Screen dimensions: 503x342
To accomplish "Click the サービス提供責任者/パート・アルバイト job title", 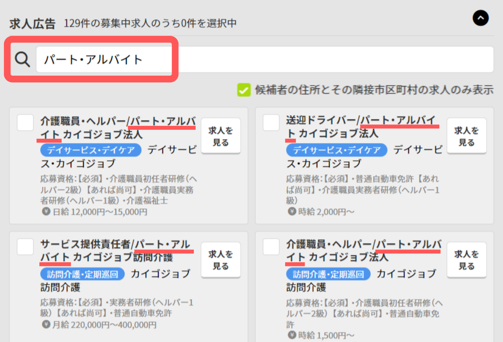I will click(115, 251).
